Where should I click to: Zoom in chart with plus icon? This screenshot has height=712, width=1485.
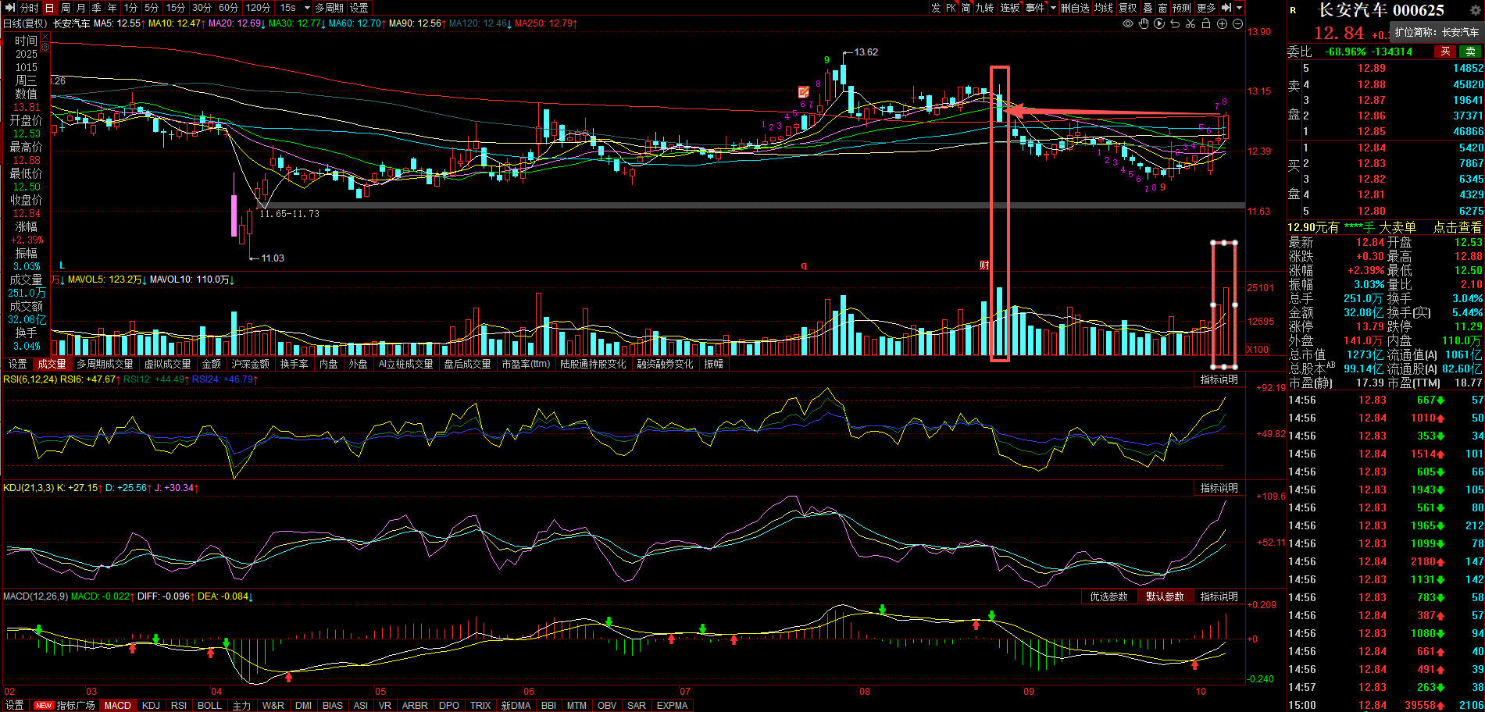coord(1222,24)
